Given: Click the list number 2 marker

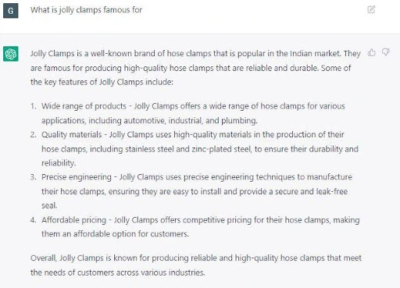Looking at the screenshot, I should coord(33,134).
